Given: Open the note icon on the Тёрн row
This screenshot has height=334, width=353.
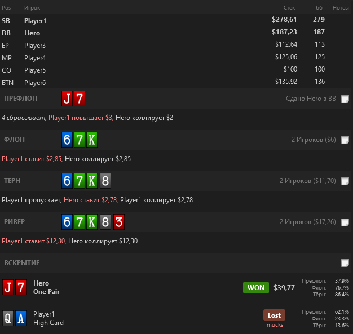Looking at the screenshot, I should point(345,181).
